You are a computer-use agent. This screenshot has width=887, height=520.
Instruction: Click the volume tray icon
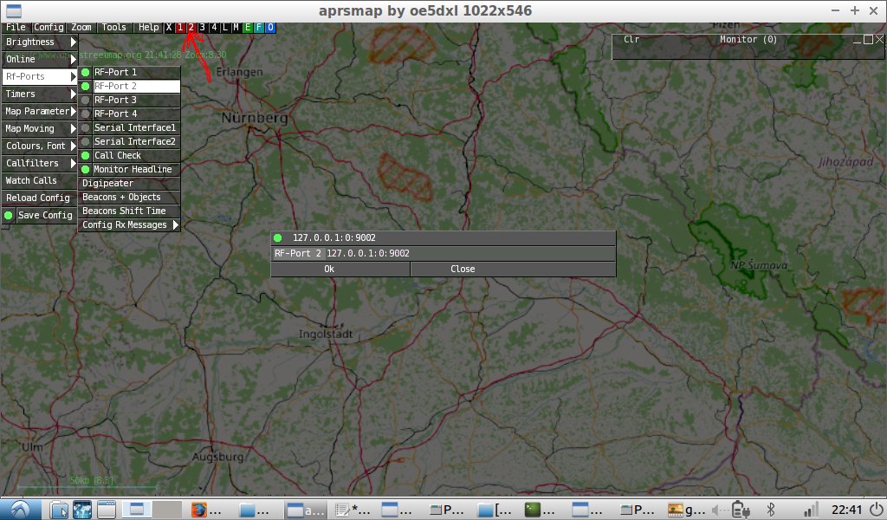coord(717,510)
